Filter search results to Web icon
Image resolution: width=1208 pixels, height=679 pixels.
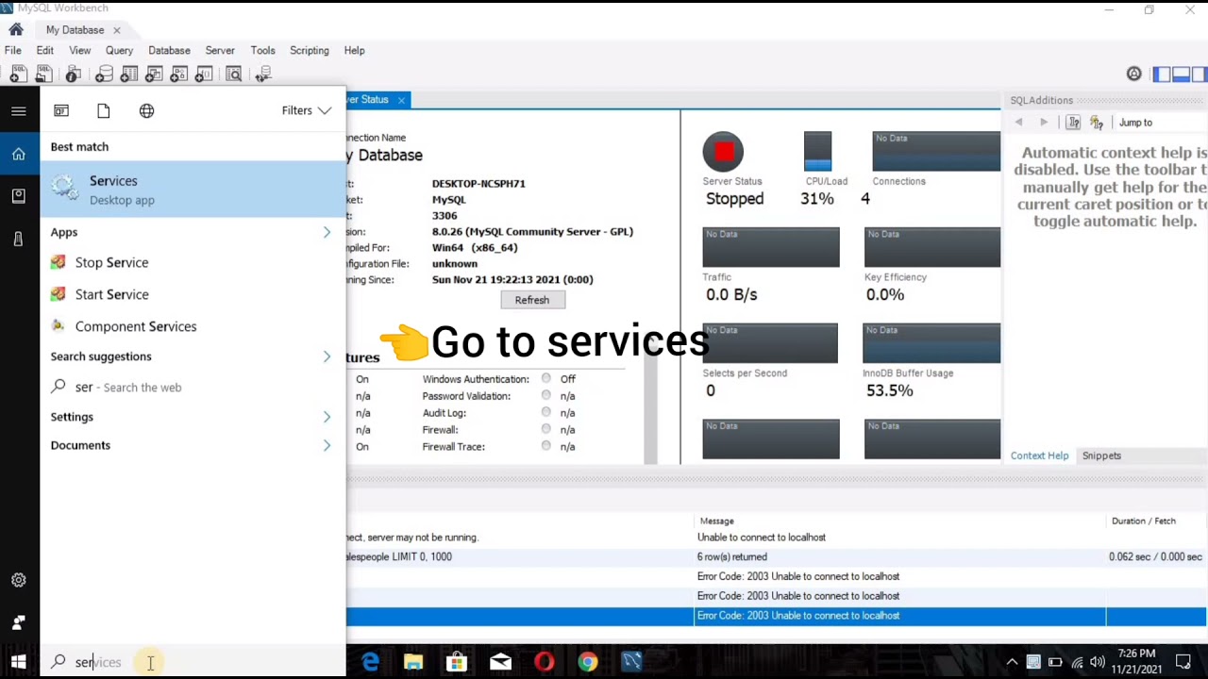(147, 111)
